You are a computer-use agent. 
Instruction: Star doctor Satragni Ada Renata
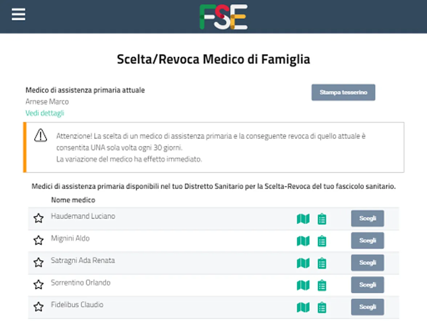[38, 263]
